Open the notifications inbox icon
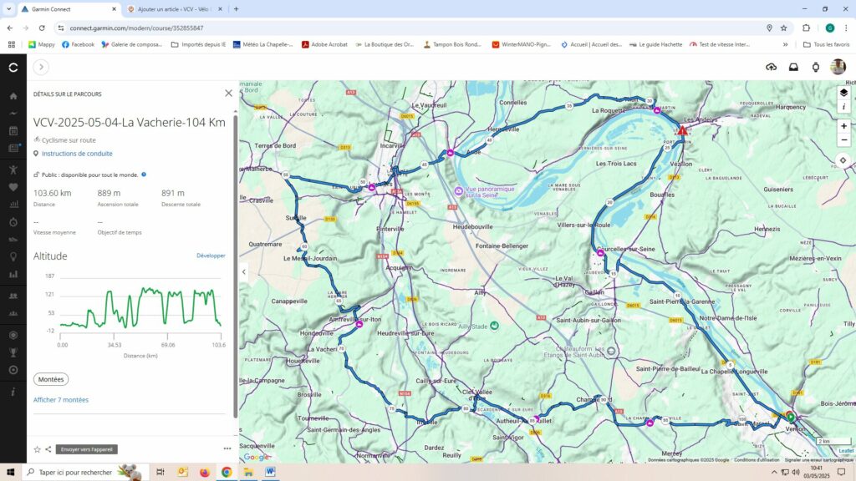This screenshot has width=856, height=481. coord(793,67)
